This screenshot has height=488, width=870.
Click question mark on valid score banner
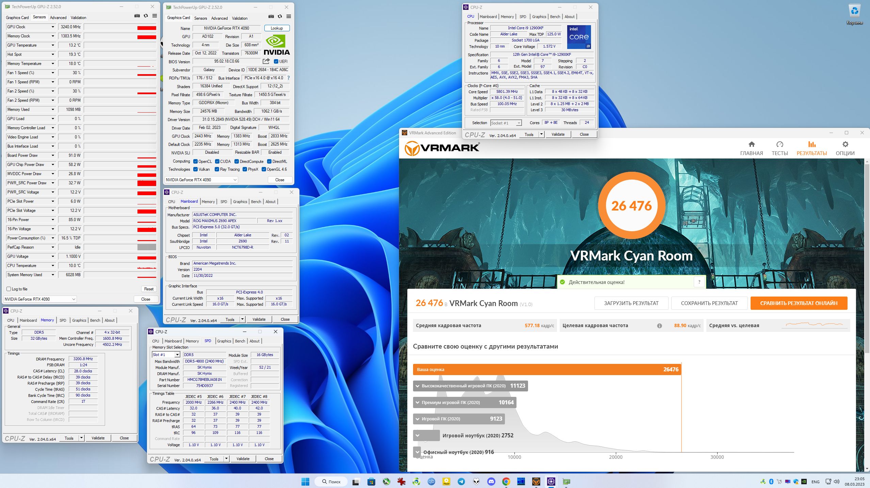click(x=699, y=282)
